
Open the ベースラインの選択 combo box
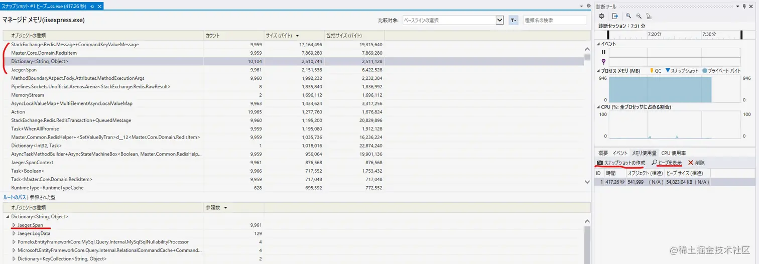point(453,20)
